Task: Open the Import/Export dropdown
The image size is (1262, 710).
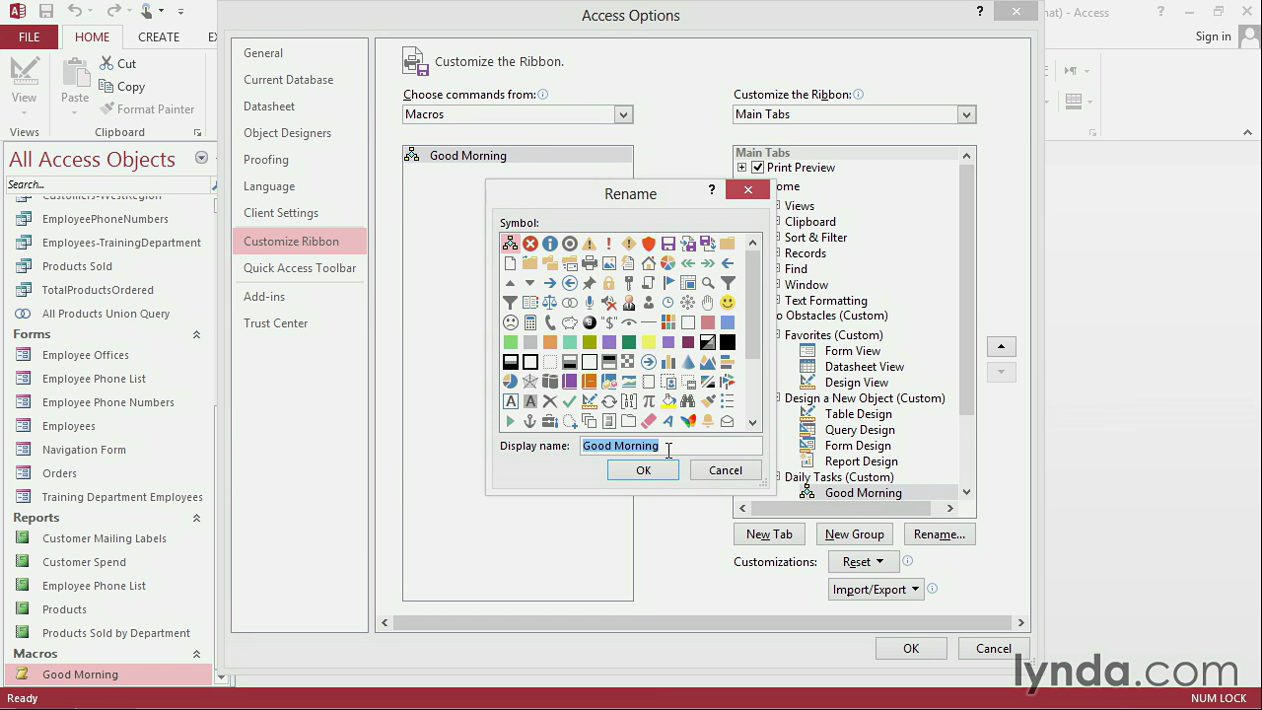Action: coord(876,590)
